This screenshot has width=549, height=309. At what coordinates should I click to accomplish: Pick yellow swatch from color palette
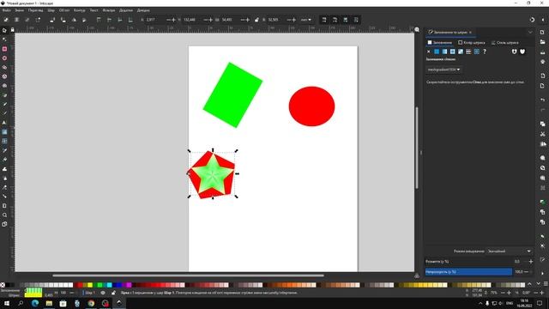90,285
